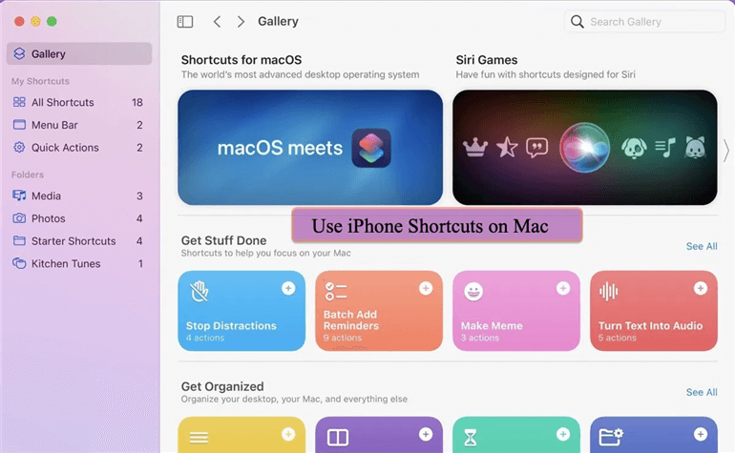Click the magnifying glass search icon
Screen dimensions: 735x453
click(x=577, y=22)
